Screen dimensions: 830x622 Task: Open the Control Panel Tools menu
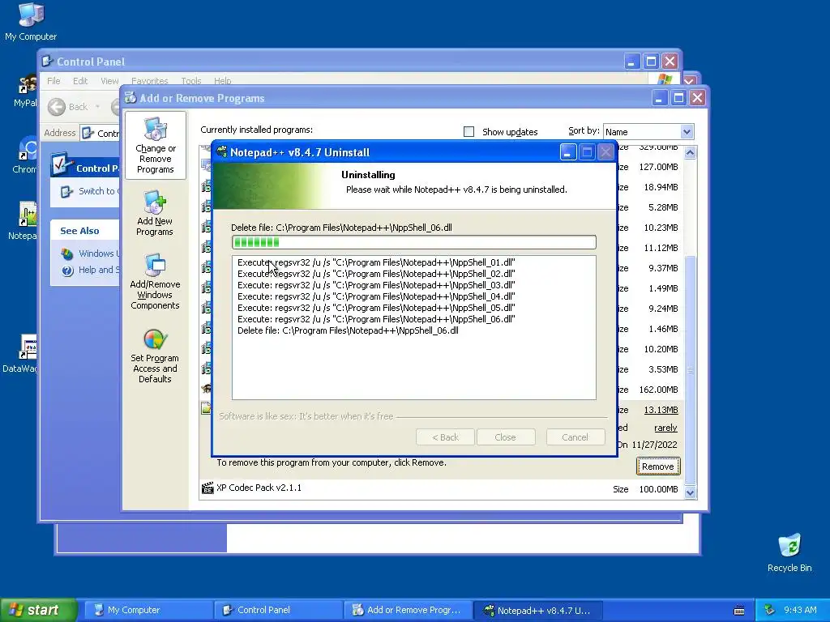(191, 81)
